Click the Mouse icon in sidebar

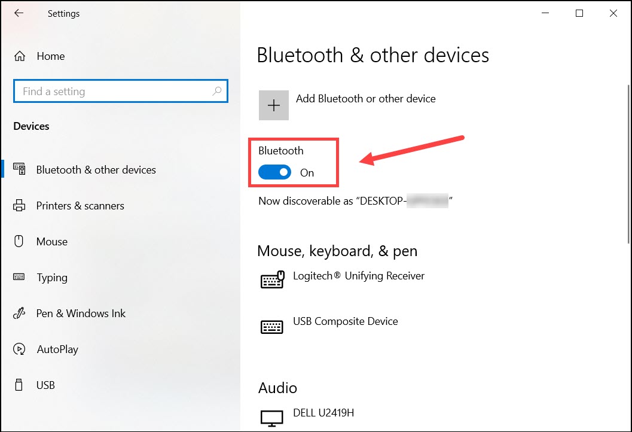(x=19, y=241)
